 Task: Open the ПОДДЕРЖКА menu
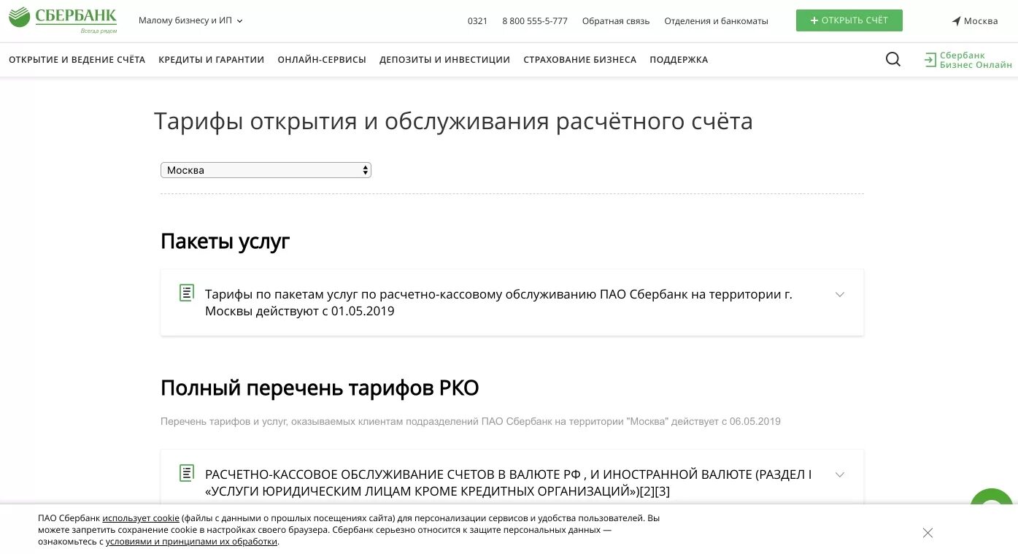pyautogui.click(x=679, y=60)
